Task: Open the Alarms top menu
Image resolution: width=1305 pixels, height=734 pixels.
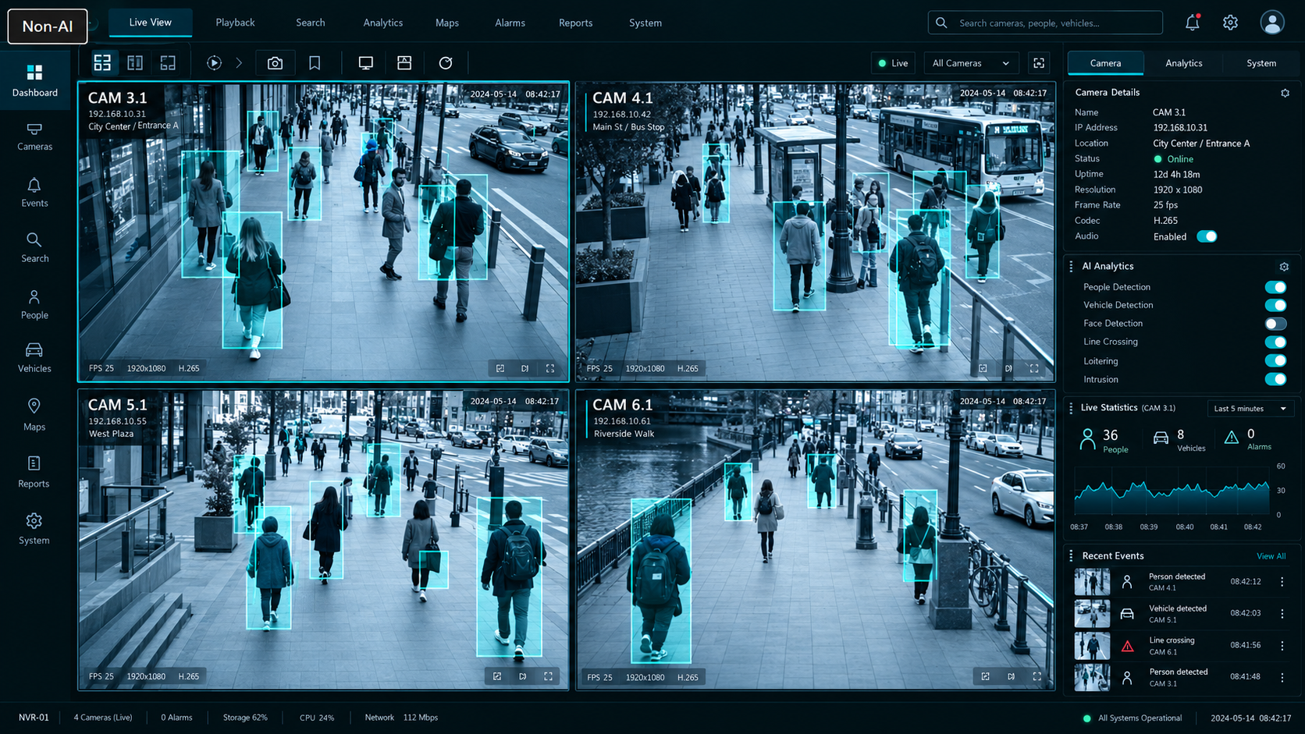Action: pyautogui.click(x=510, y=23)
